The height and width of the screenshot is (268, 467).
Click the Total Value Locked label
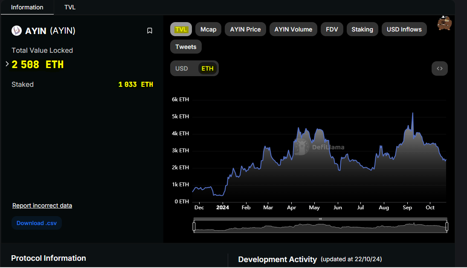tap(42, 50)
